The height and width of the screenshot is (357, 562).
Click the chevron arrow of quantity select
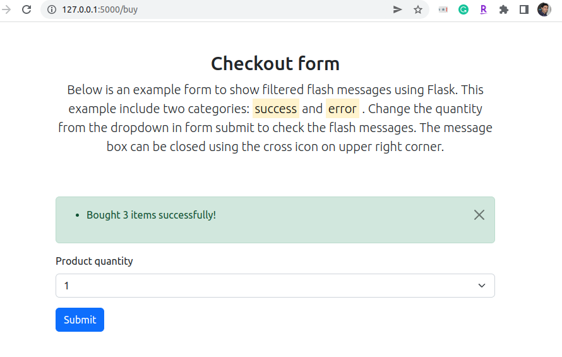coord(481,286)
